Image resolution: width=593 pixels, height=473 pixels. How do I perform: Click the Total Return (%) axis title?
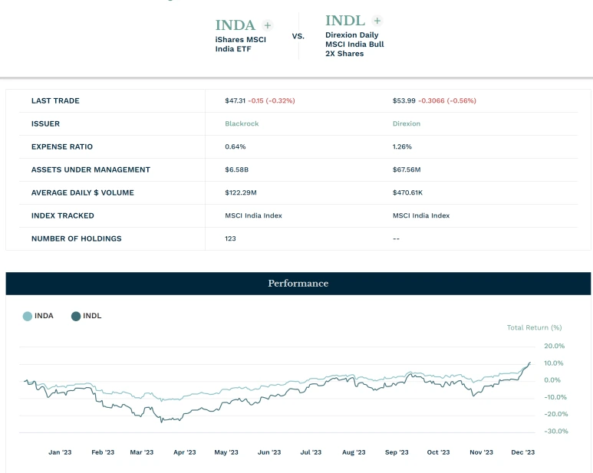534,328
